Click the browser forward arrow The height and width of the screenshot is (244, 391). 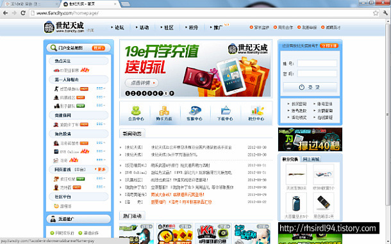(14, 13)
